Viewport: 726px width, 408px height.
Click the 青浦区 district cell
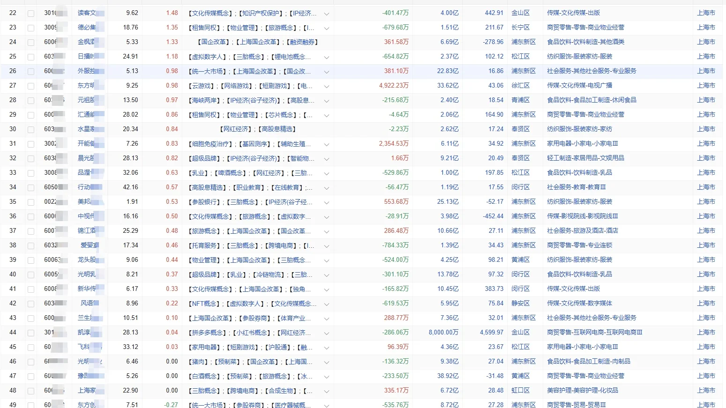click(520, 100)
